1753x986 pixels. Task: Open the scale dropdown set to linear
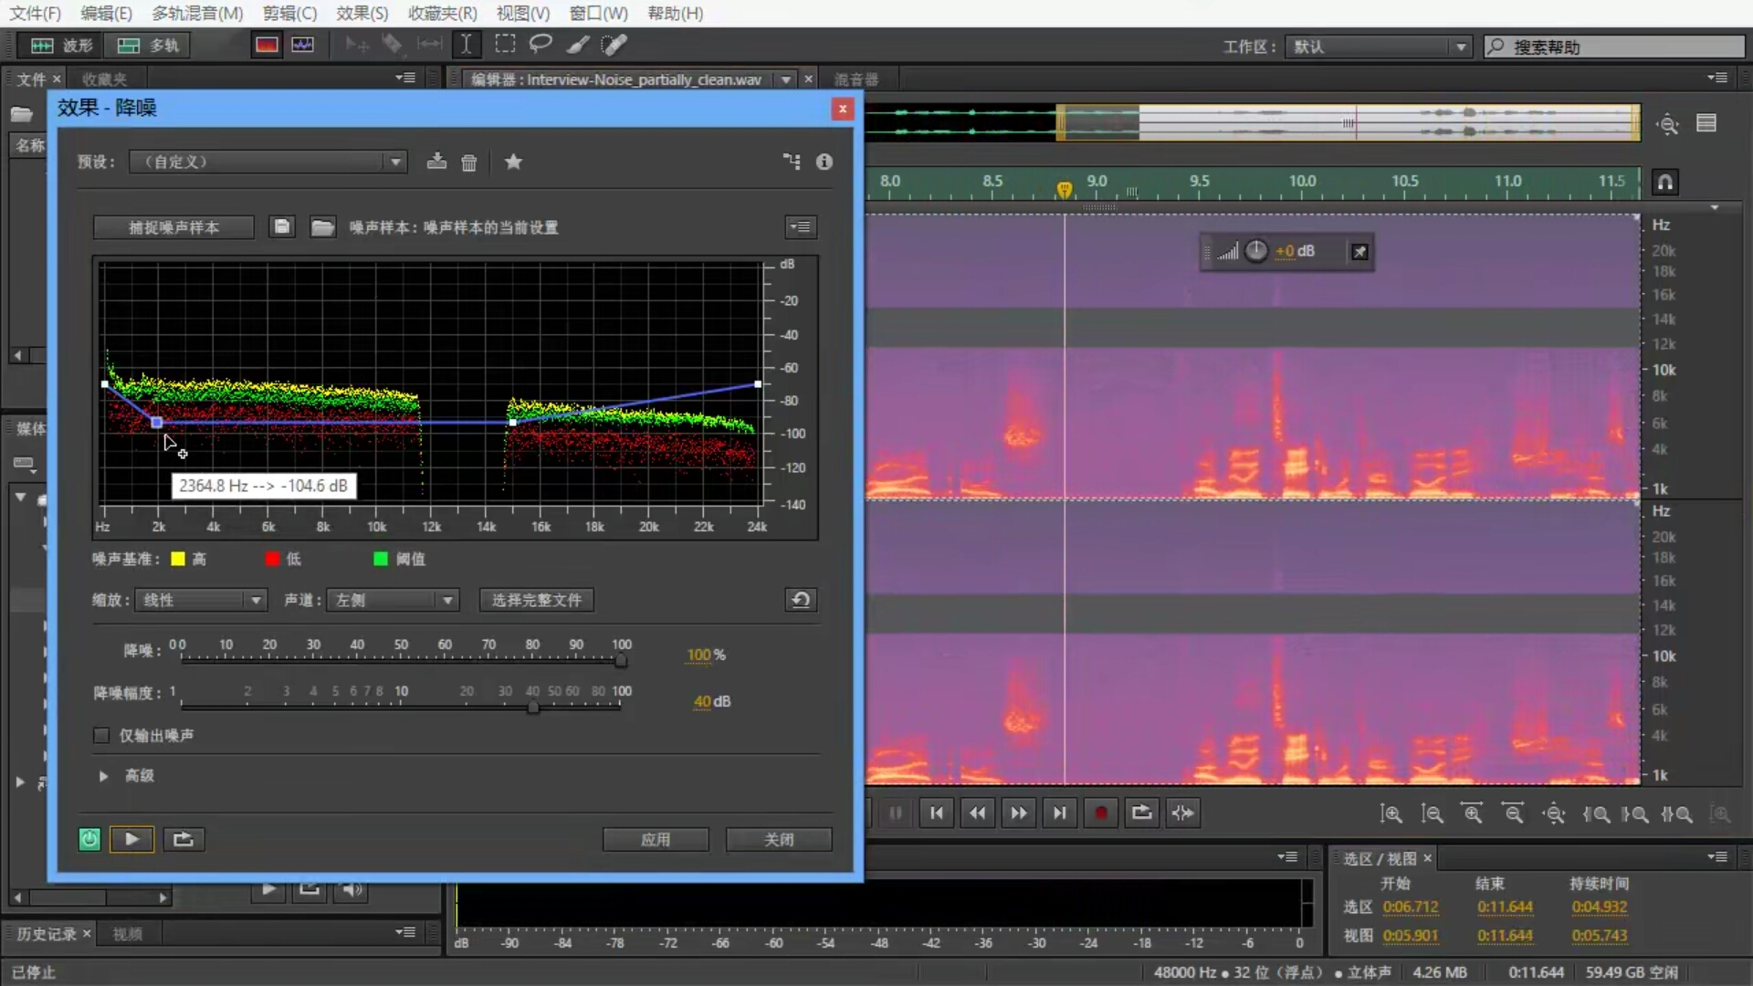tap(201, 600)
